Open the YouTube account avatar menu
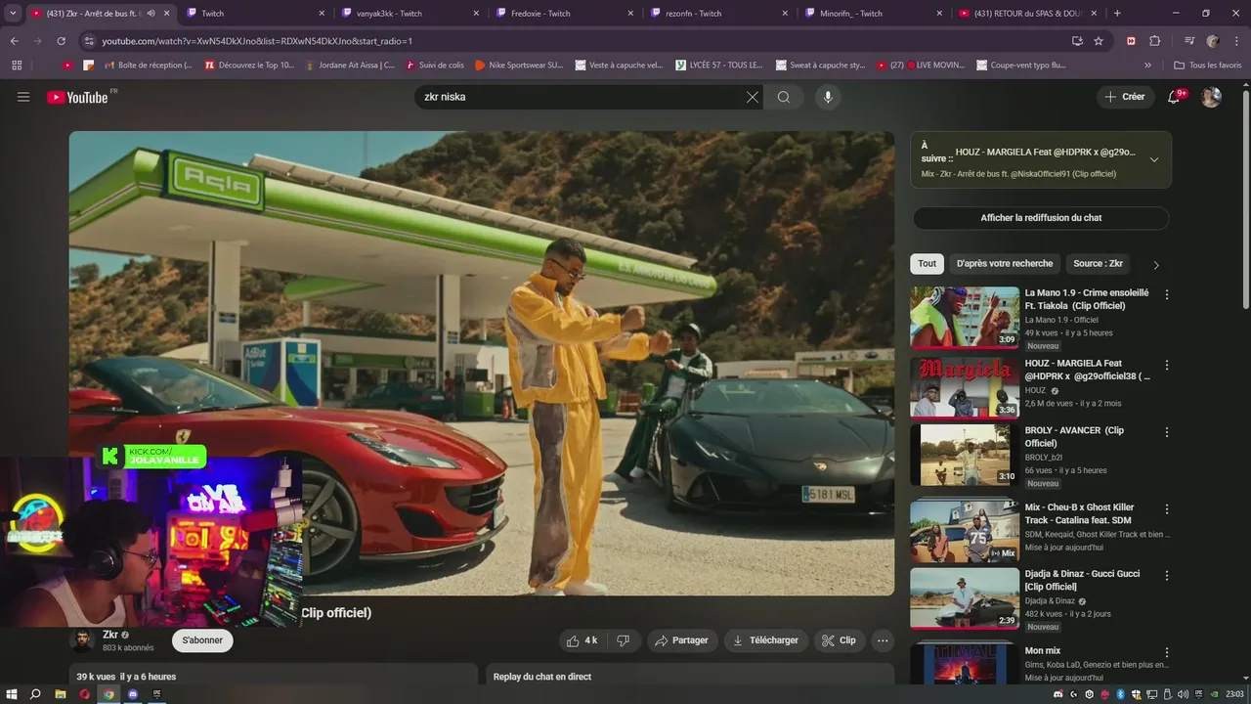The image size is (1251, 704). 1211,97
